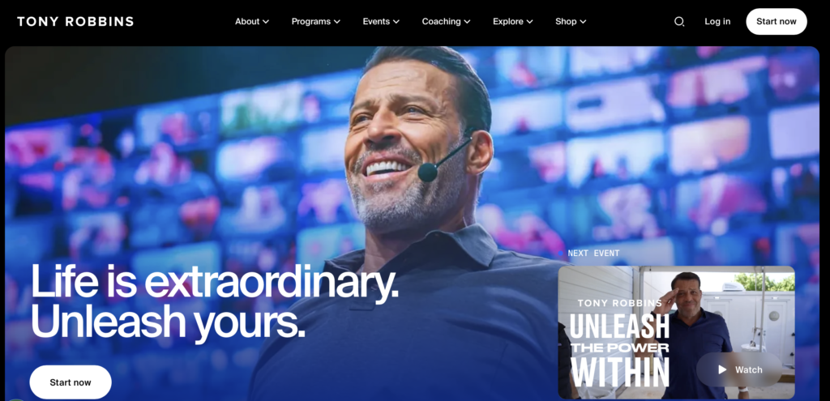Screen dimensions: 830x401
Task: Click the Tony Robbins logo
Action: coord(75,22)
